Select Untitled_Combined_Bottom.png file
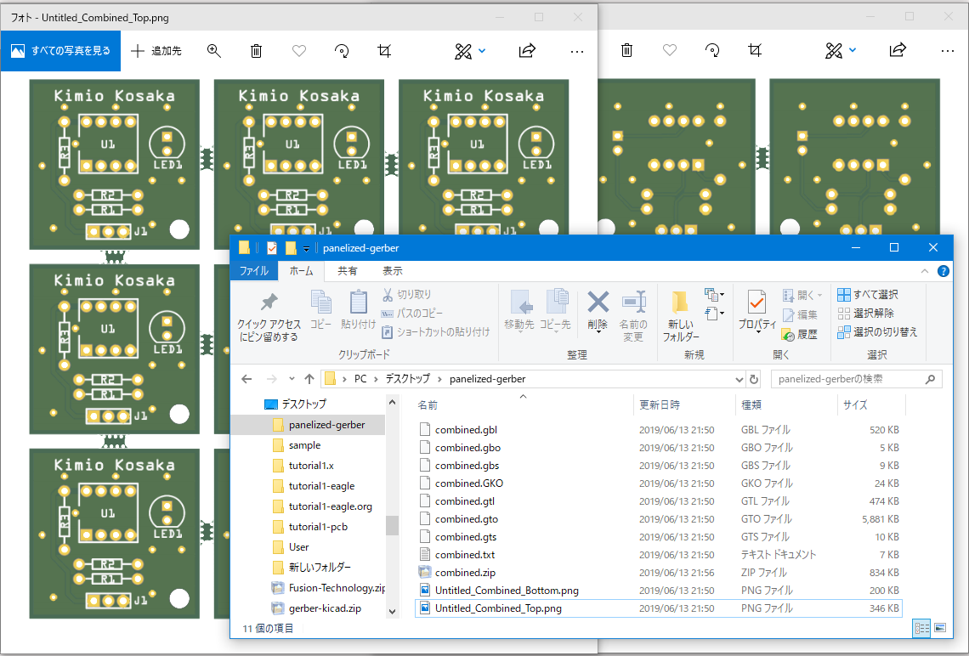This screenshot has width=969, height=656. [x=506, y=591]
